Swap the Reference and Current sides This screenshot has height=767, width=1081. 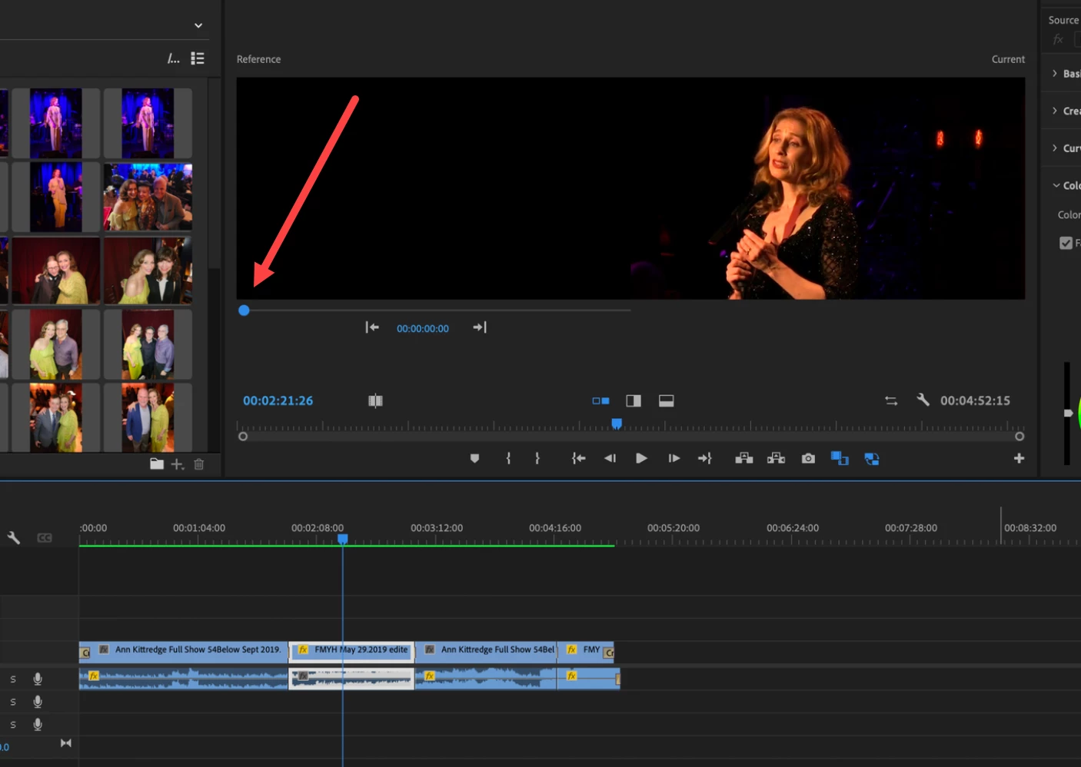pyautogui.click(x=891, y=400)
